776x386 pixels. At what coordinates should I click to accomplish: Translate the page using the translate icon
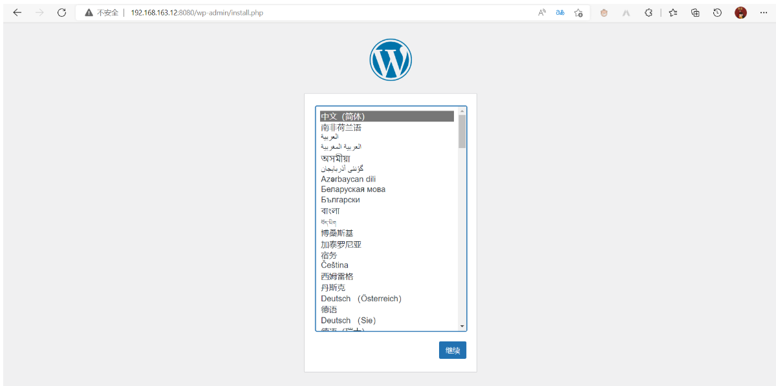[560, 12]
